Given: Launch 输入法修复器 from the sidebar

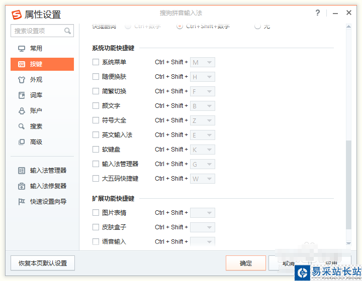Looking at the screenshot, I should (x=42, y=186).
